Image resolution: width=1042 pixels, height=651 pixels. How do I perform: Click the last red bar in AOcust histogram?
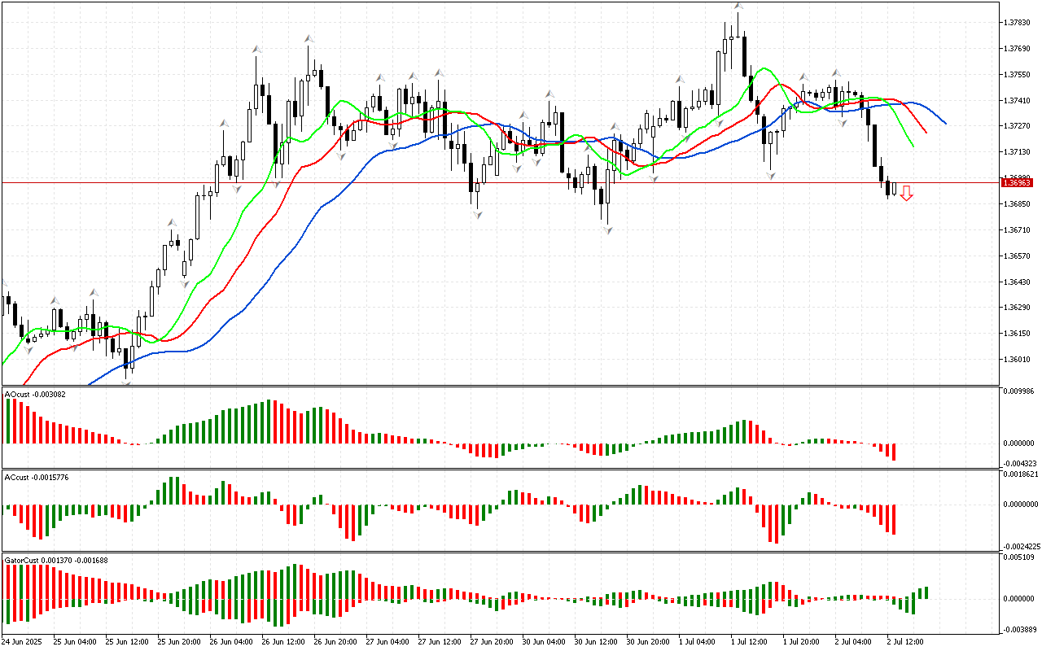click(894, 452)
